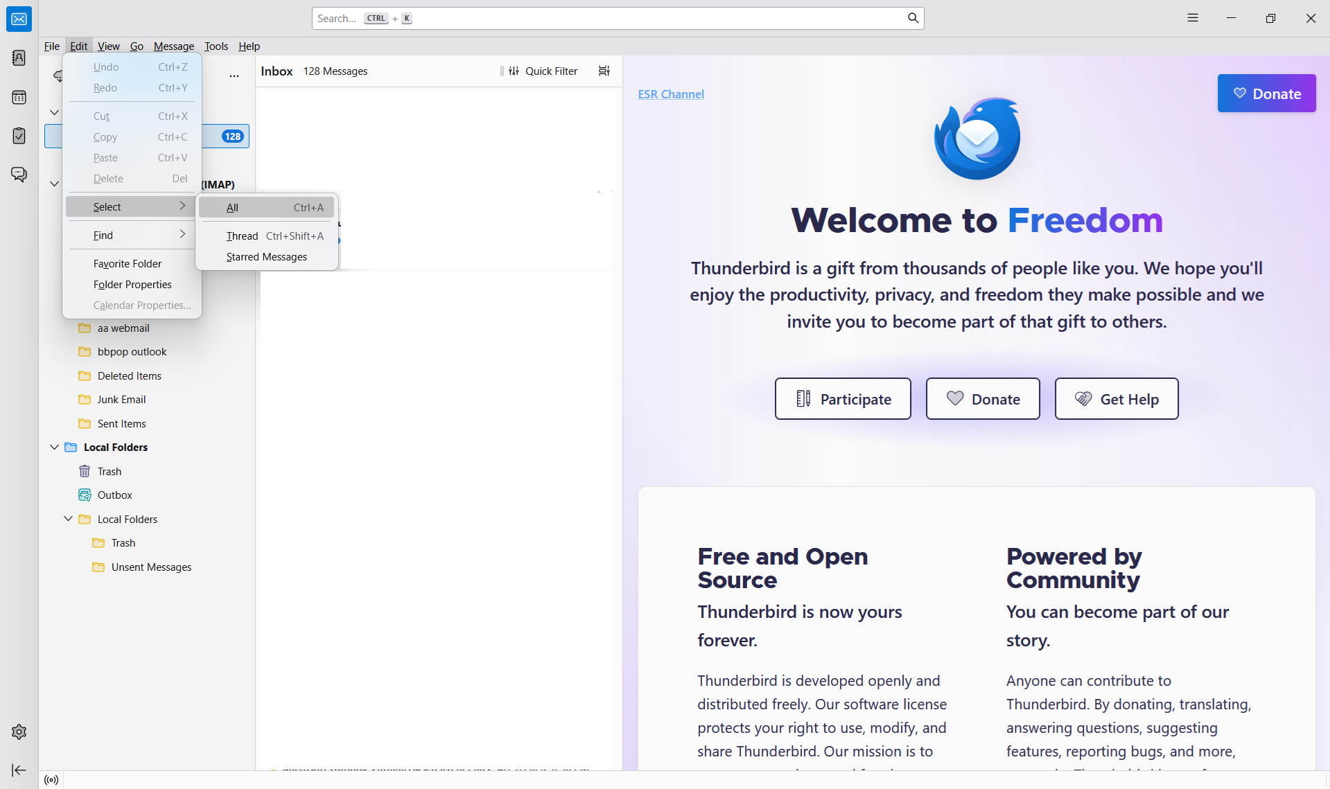
Task: Open the File menu
Action: point(52,46)
